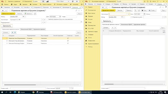This screenshot has width=168, height=94.
Task: Navigate back arrow in Зарплата document
Action: click(x=3, y=10)
